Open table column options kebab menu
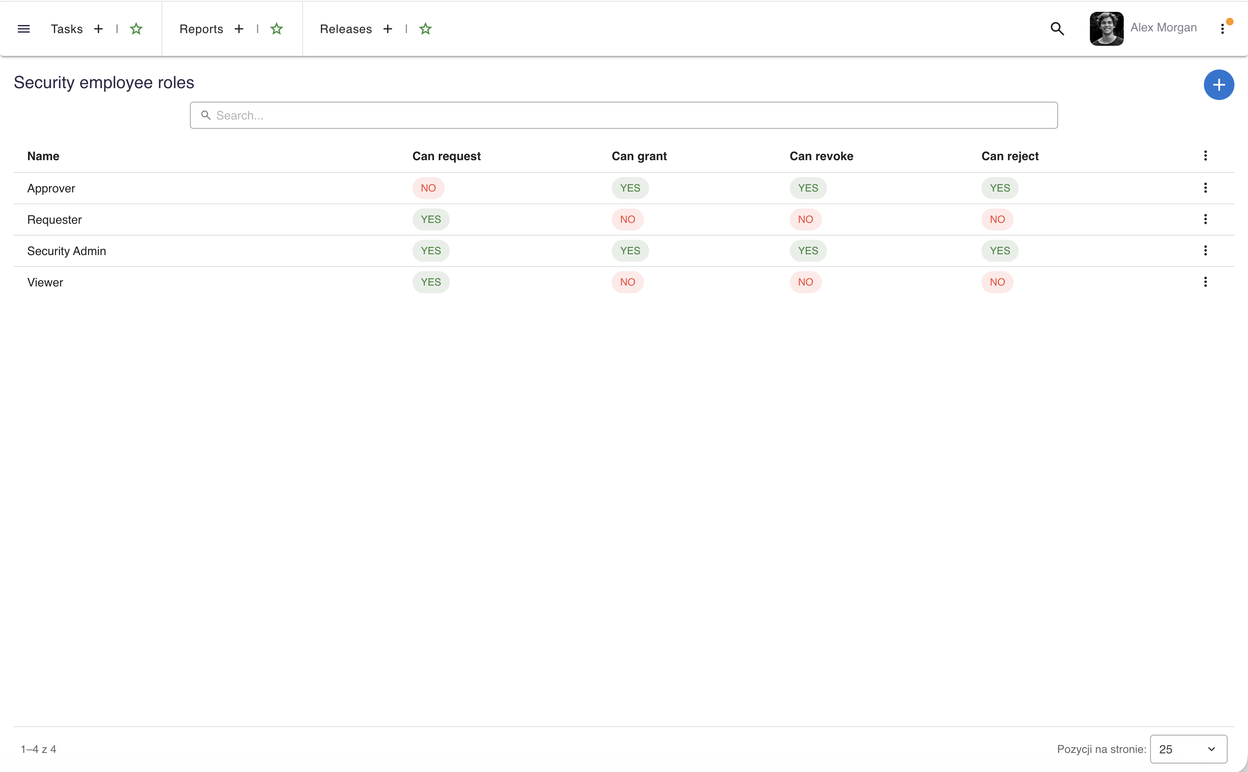The height and width of the screenshot is (772, 1248). click(1205, 156)
